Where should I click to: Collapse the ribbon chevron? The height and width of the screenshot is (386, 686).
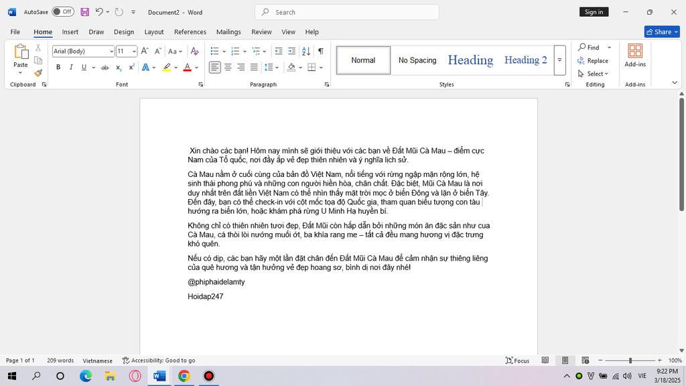[x=674, y=82]
